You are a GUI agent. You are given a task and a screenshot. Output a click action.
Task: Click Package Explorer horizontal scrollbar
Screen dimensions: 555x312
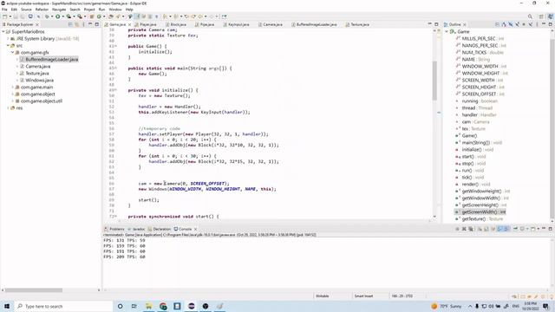34,290
